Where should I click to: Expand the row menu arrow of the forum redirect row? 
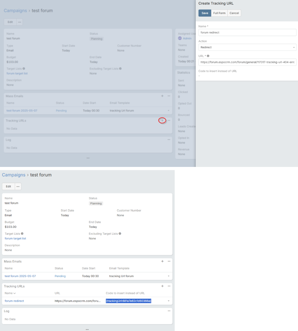point(168,301)
